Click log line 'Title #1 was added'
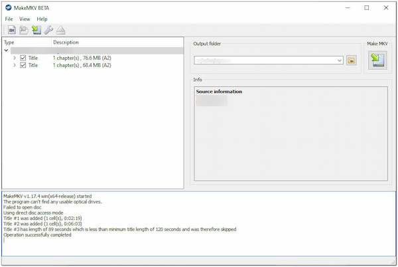 click(42, 219)
